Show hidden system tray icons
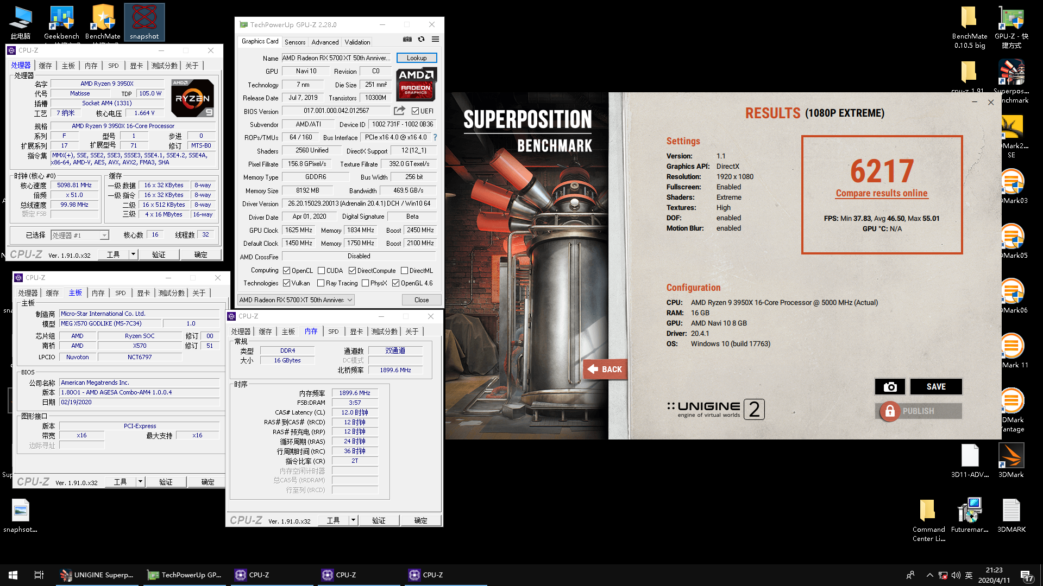The image size is (1043, 586). pyautogui.click(x=929, y=575)
